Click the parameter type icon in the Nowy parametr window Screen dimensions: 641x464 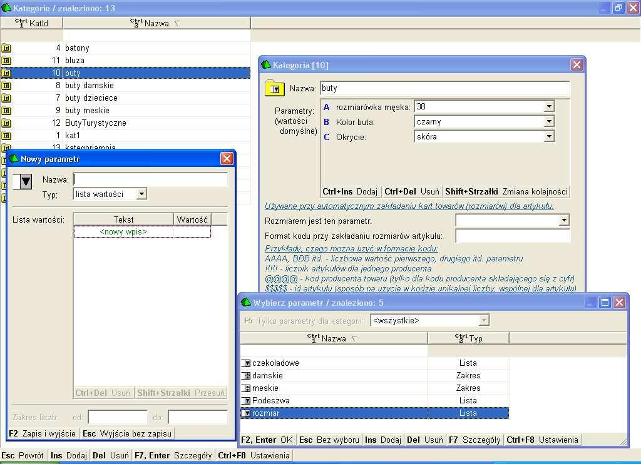click(x=22, y=181)
